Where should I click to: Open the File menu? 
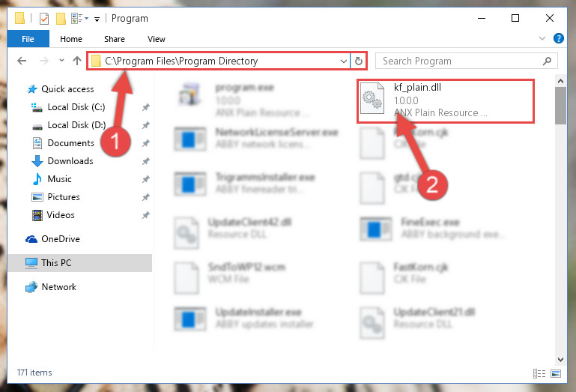pyautogui.click(x=28, y=39)
